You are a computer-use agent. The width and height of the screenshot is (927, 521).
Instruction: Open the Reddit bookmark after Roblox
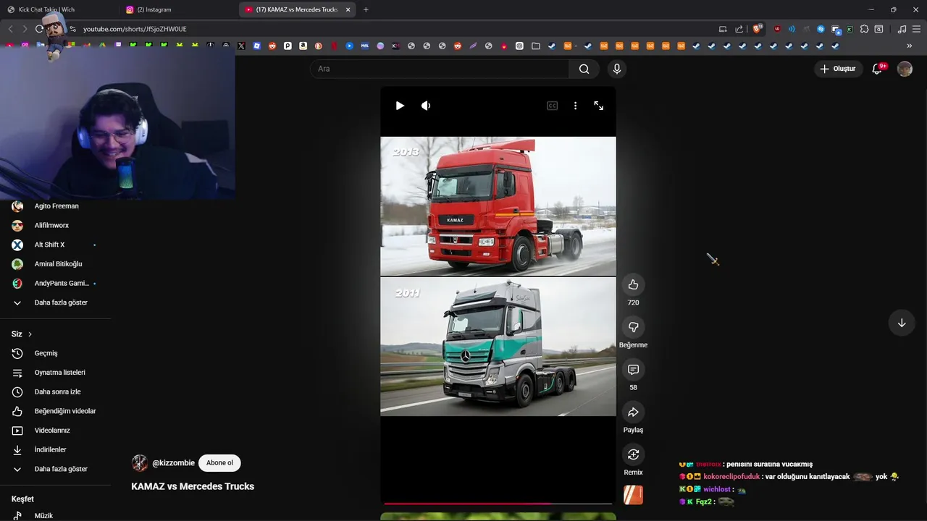click(x=272, y=46)
